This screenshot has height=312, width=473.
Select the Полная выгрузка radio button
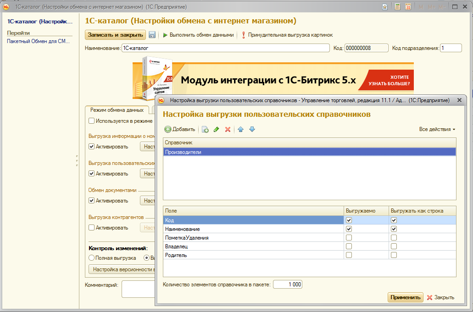(92, 258)
